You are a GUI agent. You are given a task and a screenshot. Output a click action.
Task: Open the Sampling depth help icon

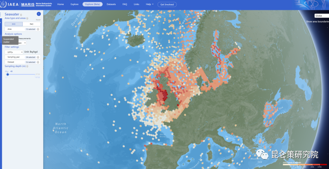(27, 66)
